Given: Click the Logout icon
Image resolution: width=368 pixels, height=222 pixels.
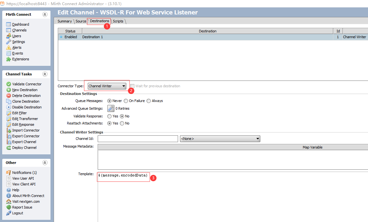Looking at the screenshot, I should (x=8, y=213).
